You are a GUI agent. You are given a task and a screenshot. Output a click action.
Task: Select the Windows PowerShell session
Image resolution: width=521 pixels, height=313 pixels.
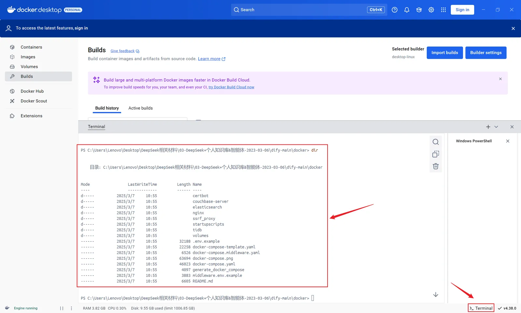click(474, 141)
